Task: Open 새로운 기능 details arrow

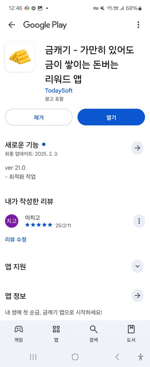Action: pyautogui.click(x=137, y=148)
